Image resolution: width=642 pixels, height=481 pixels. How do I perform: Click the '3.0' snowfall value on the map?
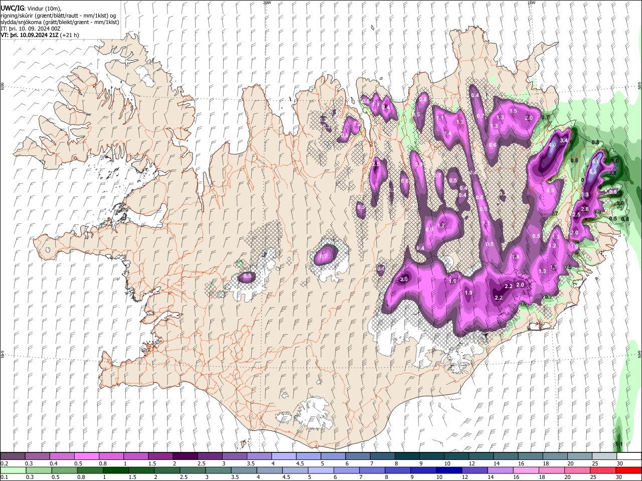404,279
